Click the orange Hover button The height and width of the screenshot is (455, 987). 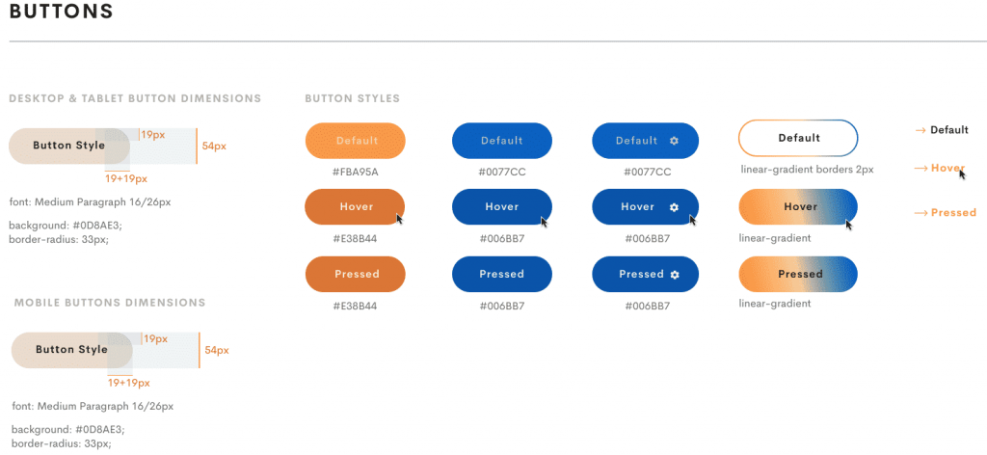click(x=355, y=206)
